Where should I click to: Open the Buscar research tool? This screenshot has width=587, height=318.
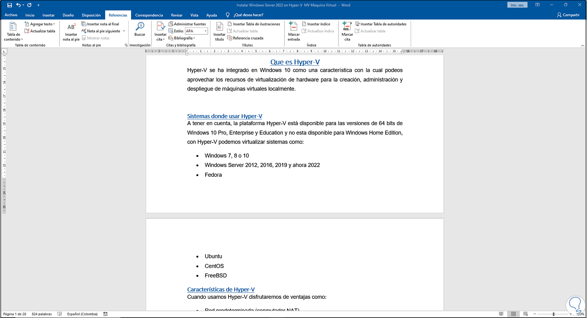tap(140, 29)
